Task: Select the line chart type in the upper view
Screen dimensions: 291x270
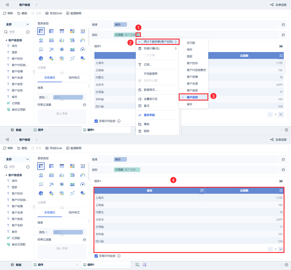Action: (x=41, y=49)
